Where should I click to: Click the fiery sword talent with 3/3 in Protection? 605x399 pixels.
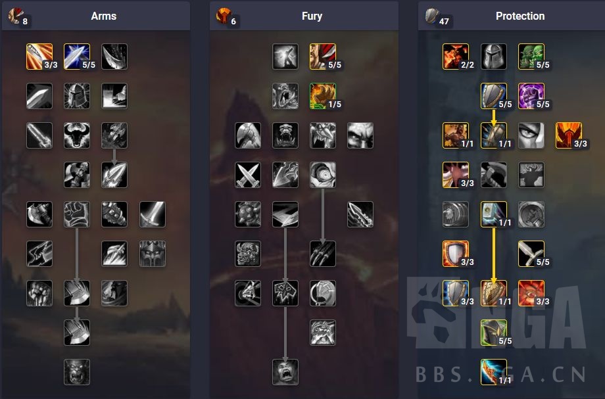click(569, 135)
